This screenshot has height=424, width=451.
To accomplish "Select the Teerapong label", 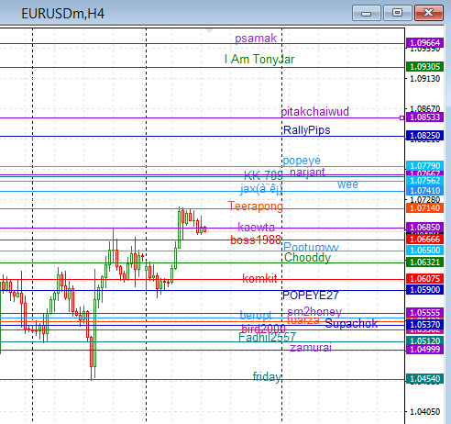I will click(x=256, y=206).
